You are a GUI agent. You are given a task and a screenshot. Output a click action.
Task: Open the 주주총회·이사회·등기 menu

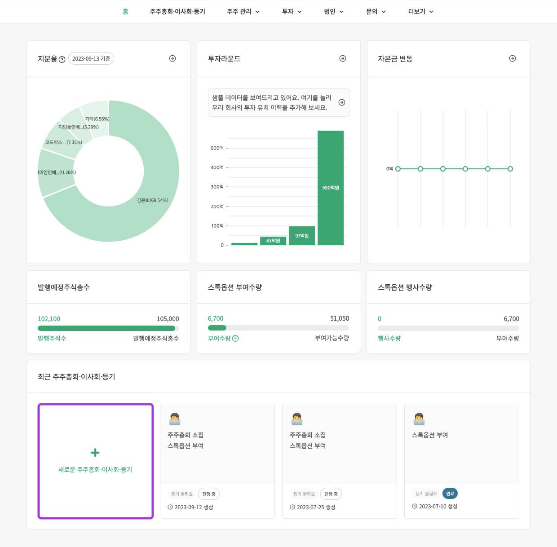coord(178,11)
